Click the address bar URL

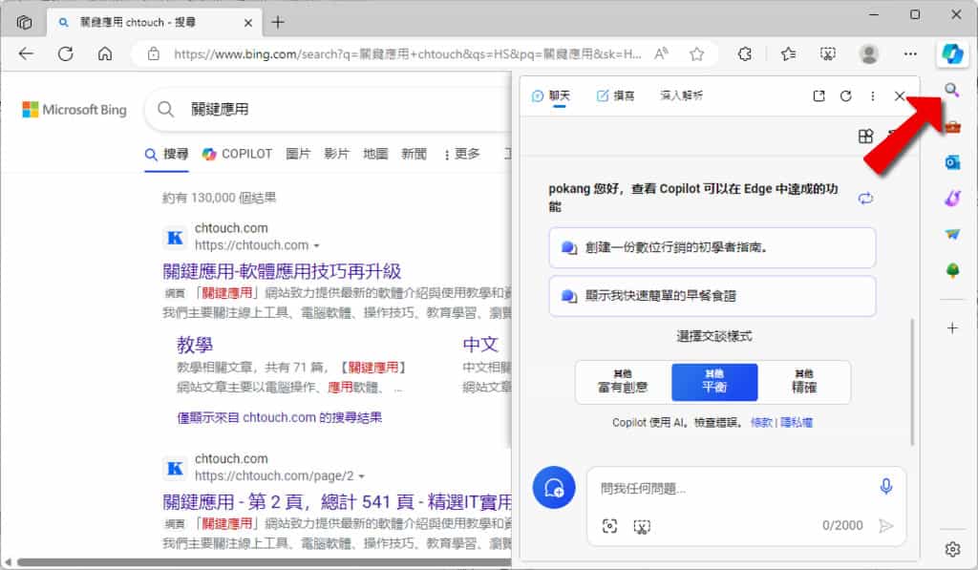pos(407,54)
